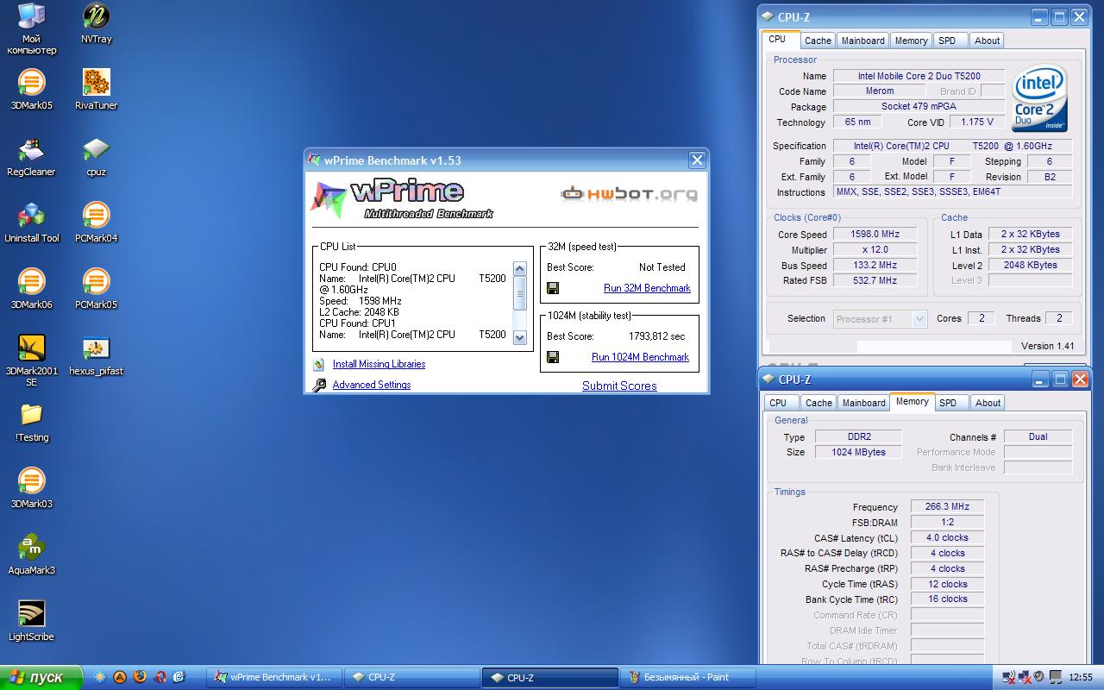Open the 3DMark2001 SE desktop shortcut
The width and height of the screenshot is (1104, 690).
pyautogui.click(x=31, y=361)
